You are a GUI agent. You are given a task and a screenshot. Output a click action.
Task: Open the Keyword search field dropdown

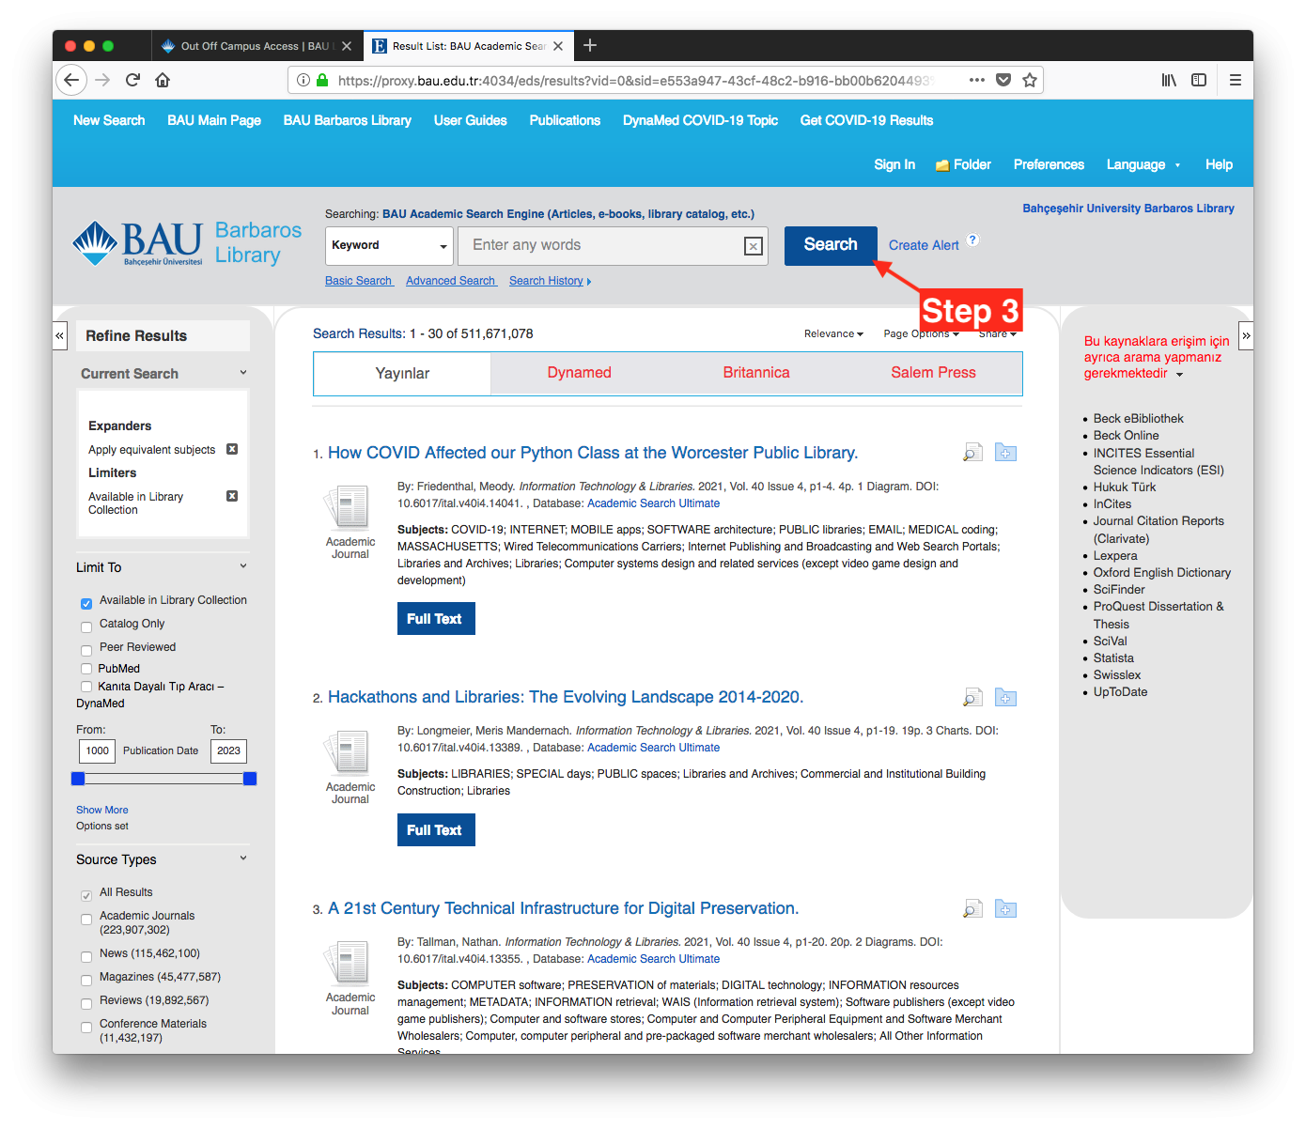[389, 246]
